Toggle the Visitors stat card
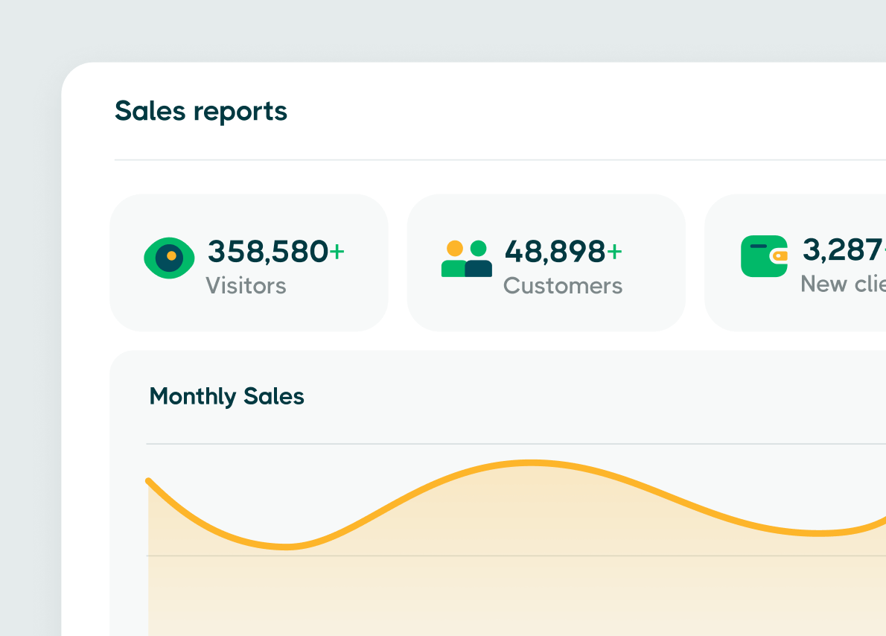 249,263
